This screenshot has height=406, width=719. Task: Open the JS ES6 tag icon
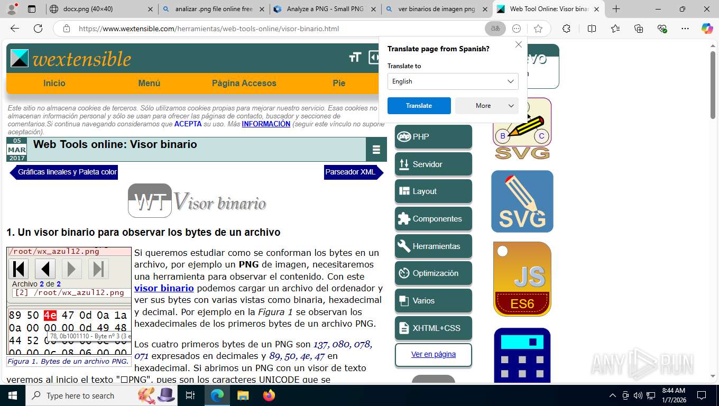pos(522,279)
